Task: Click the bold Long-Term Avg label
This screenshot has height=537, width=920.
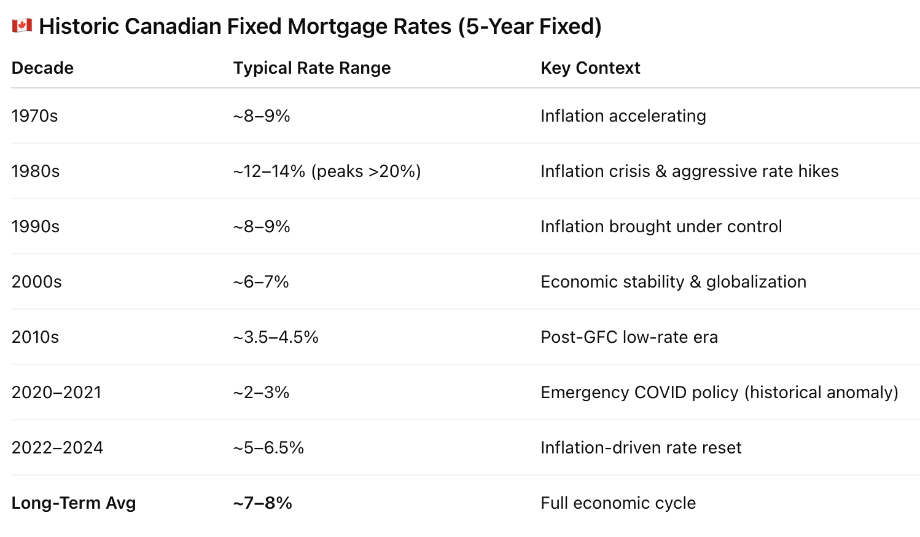Action: [x=74, y=503]
